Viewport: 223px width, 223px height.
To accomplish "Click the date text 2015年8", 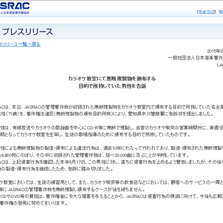I will pos(215,51).
